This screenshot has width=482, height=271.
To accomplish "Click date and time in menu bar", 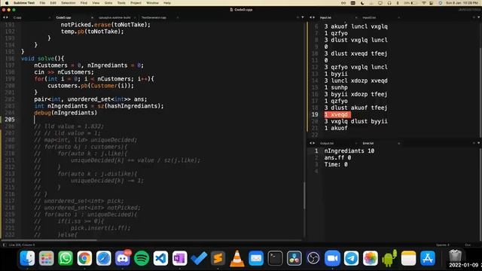I will (462, 3).
